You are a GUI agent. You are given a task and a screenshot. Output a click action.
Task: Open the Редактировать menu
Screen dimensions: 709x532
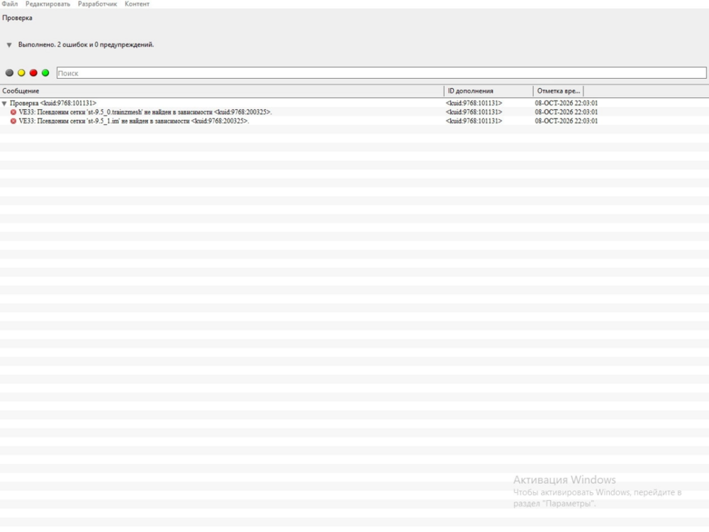point(48,4)
